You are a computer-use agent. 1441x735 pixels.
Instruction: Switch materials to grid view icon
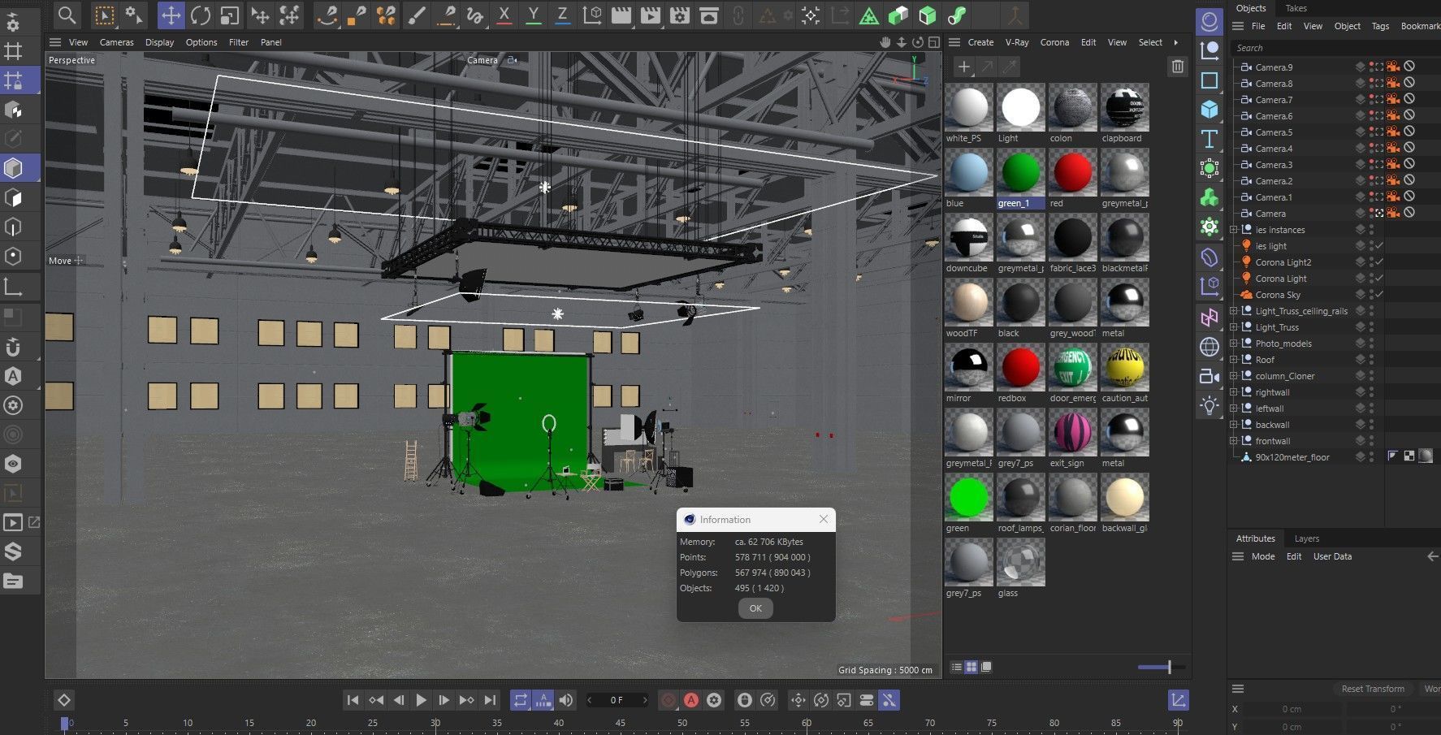click(x=971, y=667)
